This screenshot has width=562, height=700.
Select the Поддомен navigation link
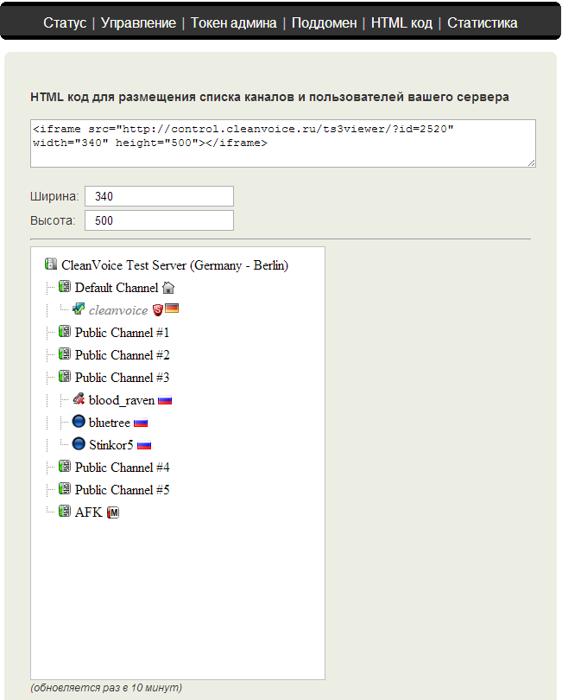tap(324, 22)
